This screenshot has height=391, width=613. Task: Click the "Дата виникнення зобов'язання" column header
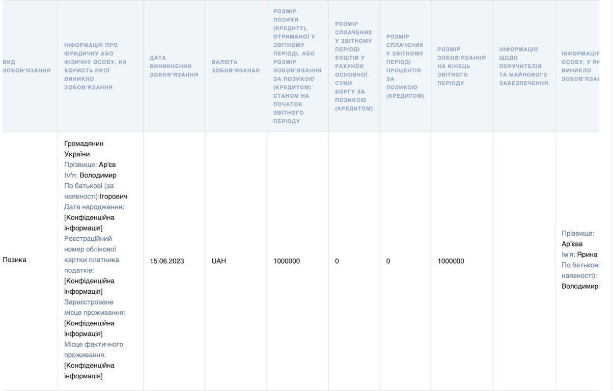[174, 66]
